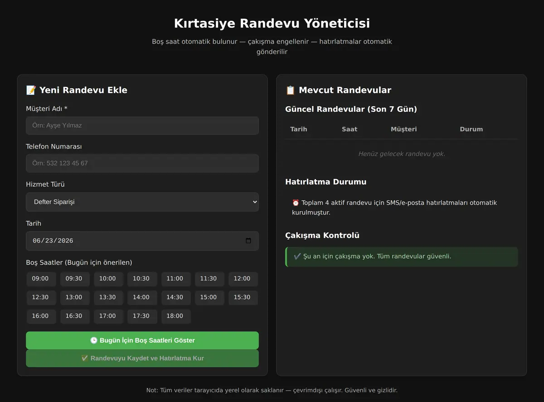Select the 09:30 time slot
The height and width of the screenshot is (402, 544).
(74, 279)
